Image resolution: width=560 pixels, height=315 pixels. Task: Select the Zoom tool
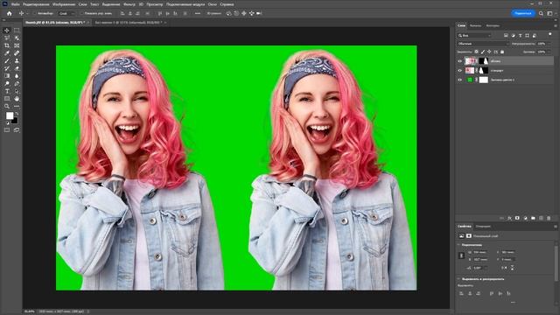point(7,107)
